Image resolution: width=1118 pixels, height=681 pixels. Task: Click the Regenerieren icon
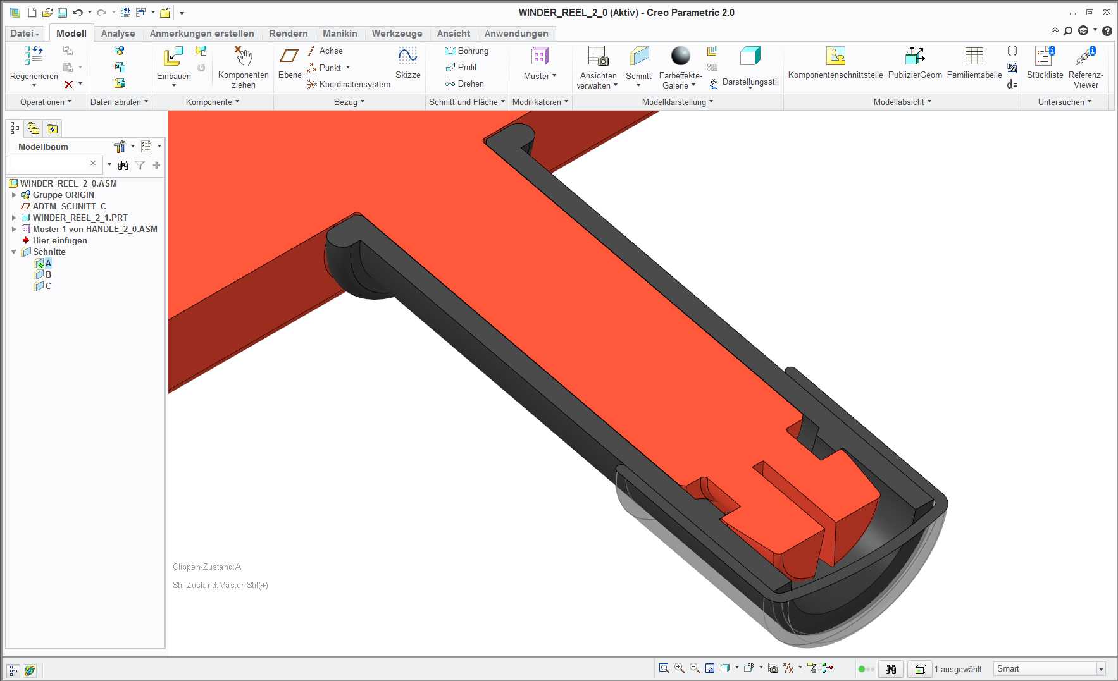coord(34,56)
